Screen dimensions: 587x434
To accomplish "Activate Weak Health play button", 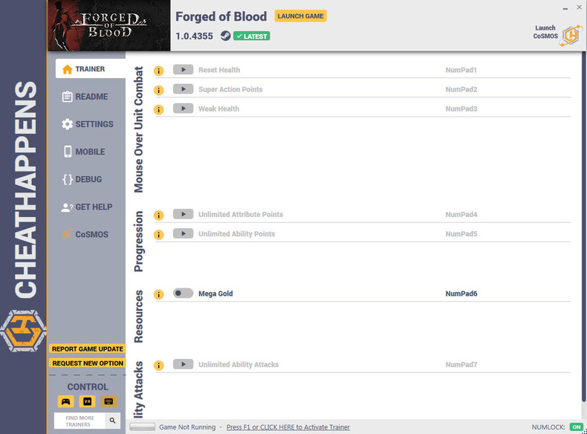I will [x=183, y=108].
